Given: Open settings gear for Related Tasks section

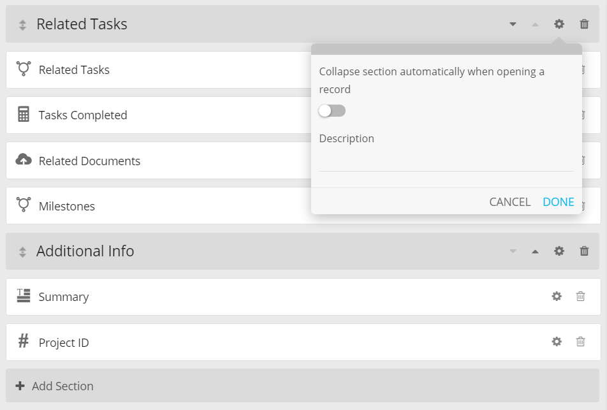Looking at the screenshot, I should pos(559,24).
